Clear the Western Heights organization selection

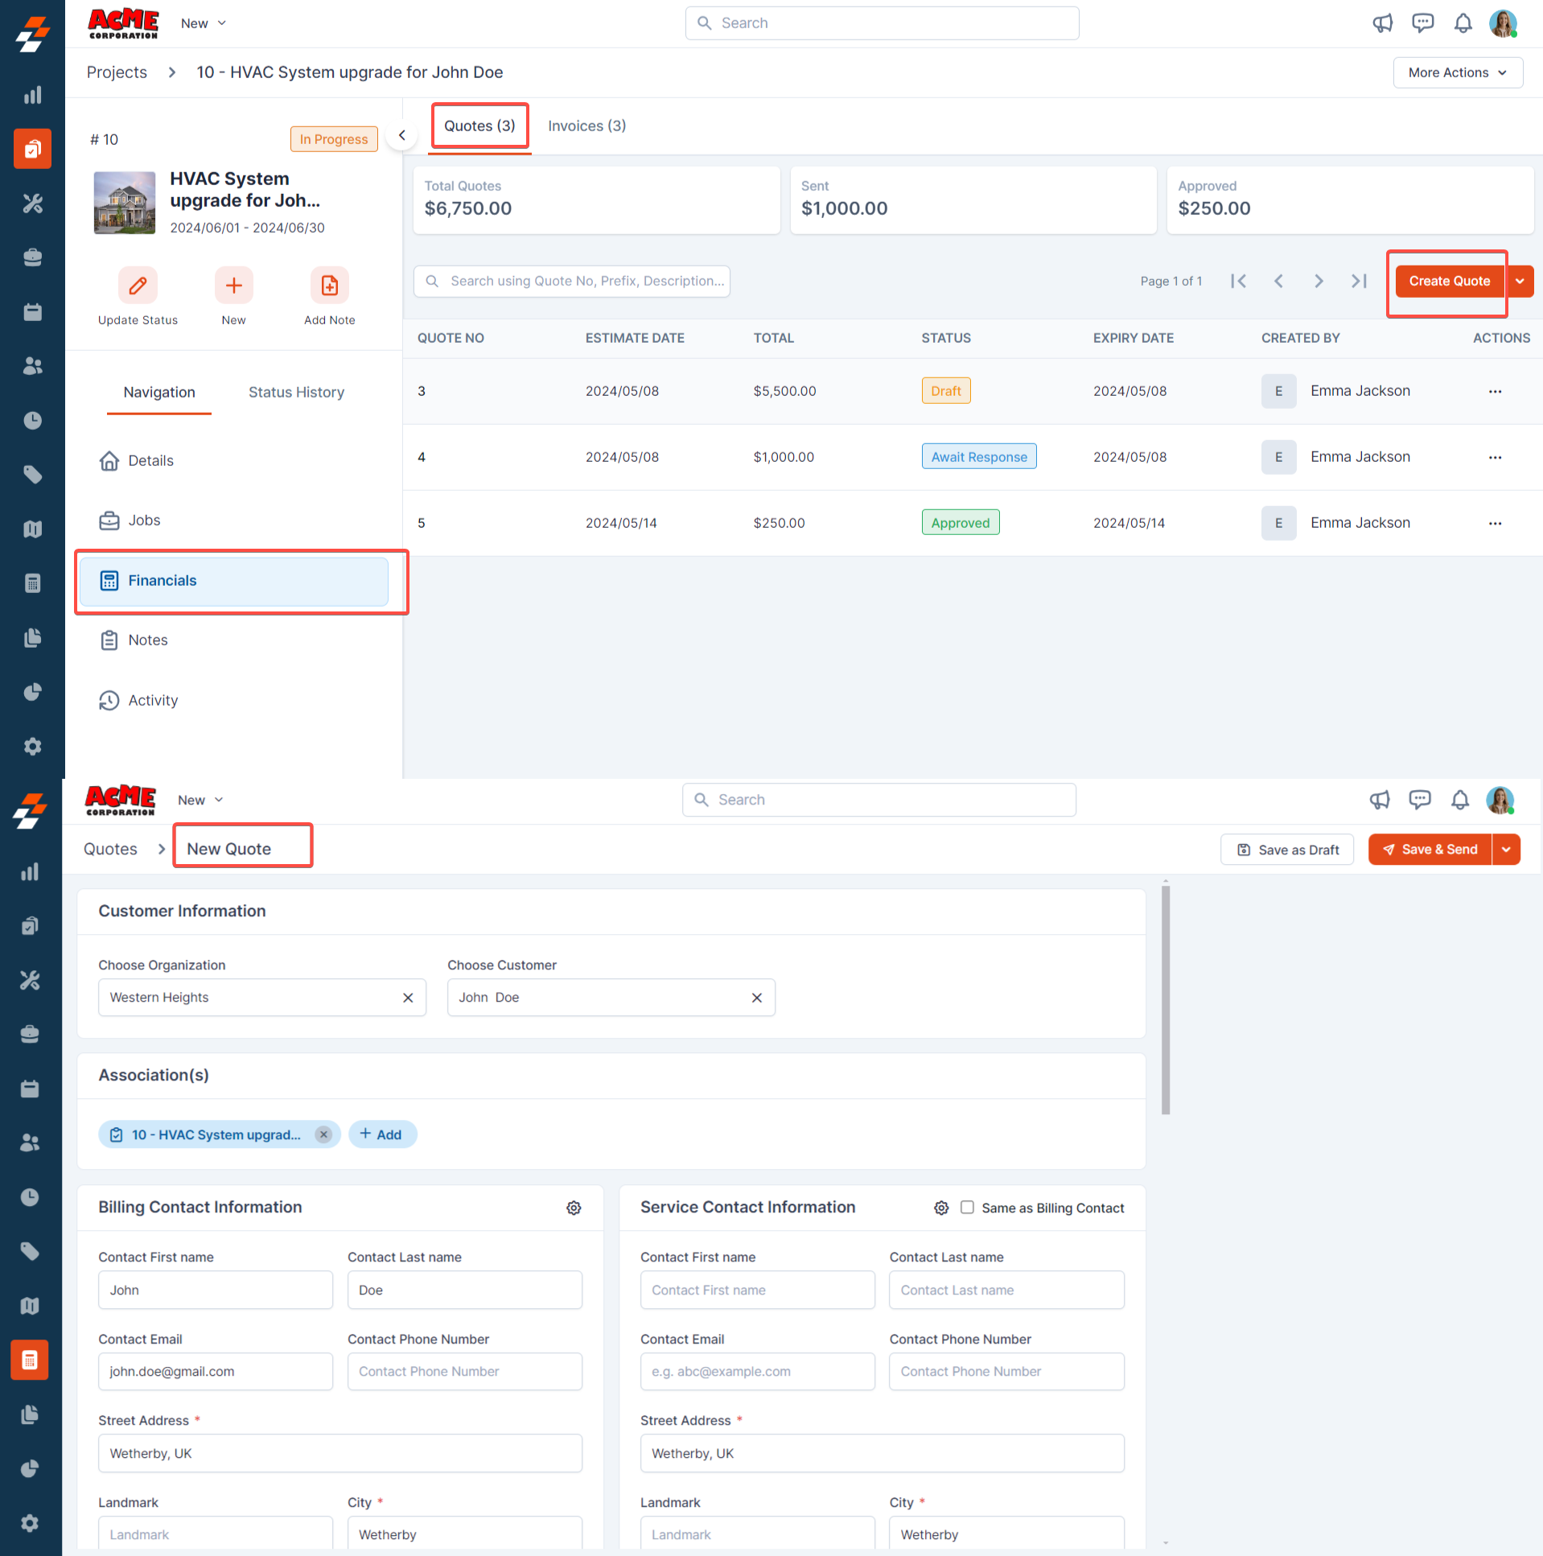pyautogui.click(x=409, y=997)
